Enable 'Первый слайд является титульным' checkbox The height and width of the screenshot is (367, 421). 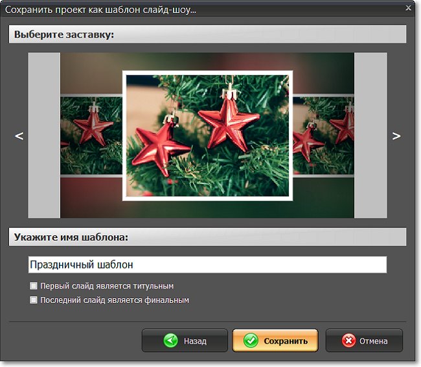tap(34, 286)
